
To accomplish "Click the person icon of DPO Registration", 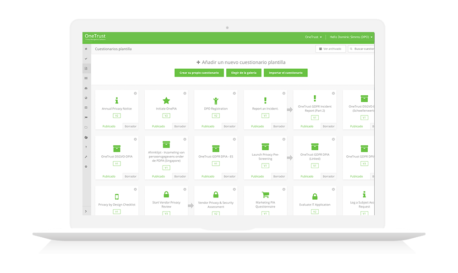I will pos(216,101).
